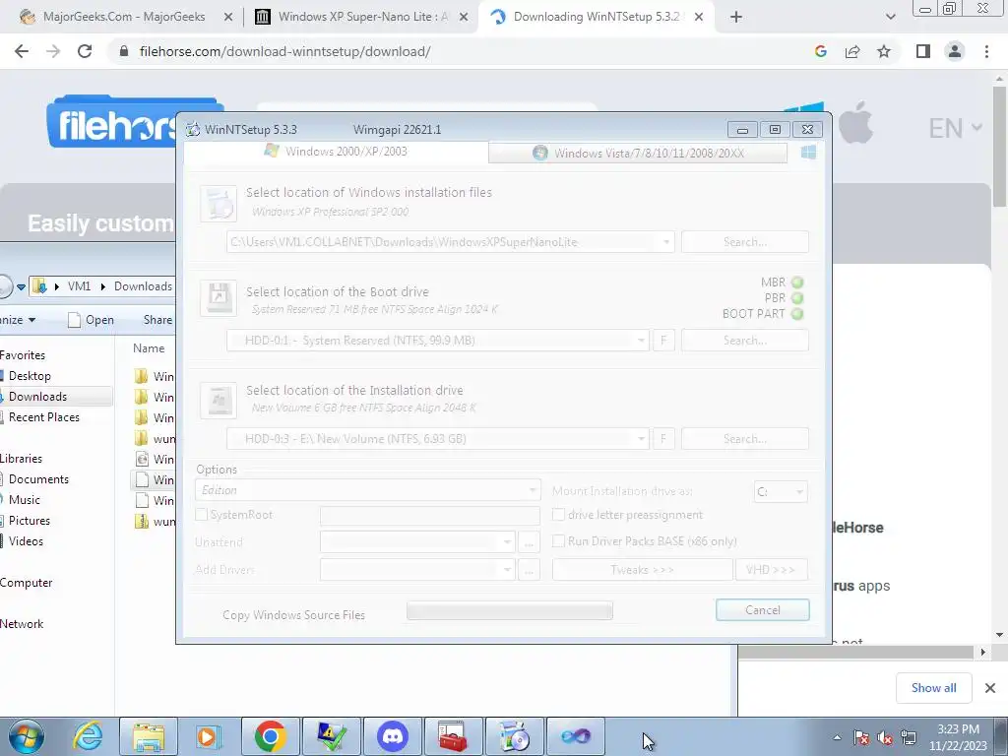Select Downloads in Explorer Favorites

point(37,397)
